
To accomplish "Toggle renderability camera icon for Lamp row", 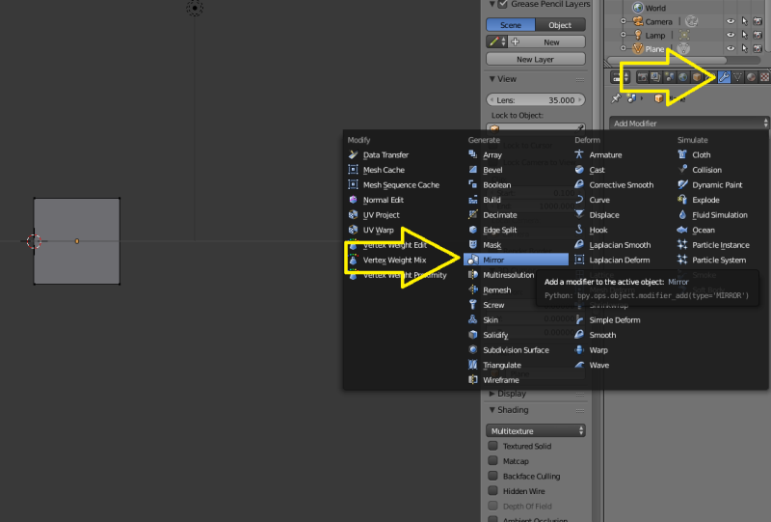I will point(758,35).
